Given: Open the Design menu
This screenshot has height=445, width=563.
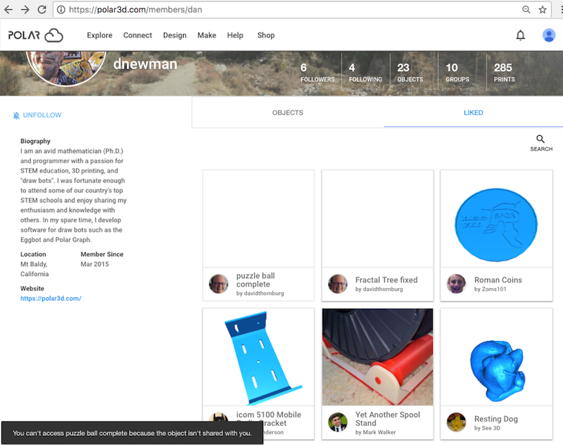Looking at the screenshot, I should pyautogui.click(x=175, y=35).
